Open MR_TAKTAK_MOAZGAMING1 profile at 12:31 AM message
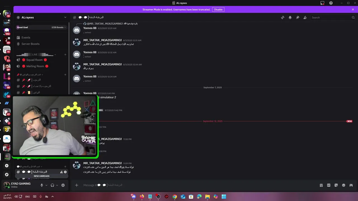This screenshot has width=358, height=201. click(102, 40)
